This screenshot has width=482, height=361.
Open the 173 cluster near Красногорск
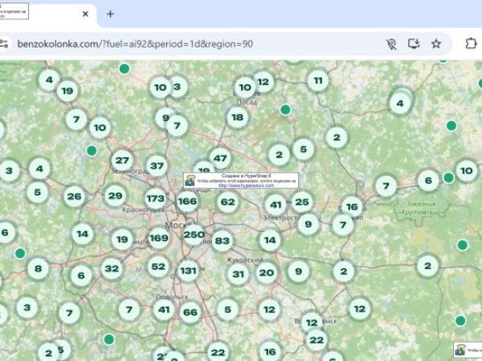pyautogui.click(x=156, y=199)
